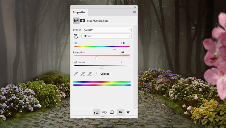The height and width of the screenshot is (128, 226).
Task: Click the Hue value field +45
Action: pyautogui.click(x=126, y=43)
